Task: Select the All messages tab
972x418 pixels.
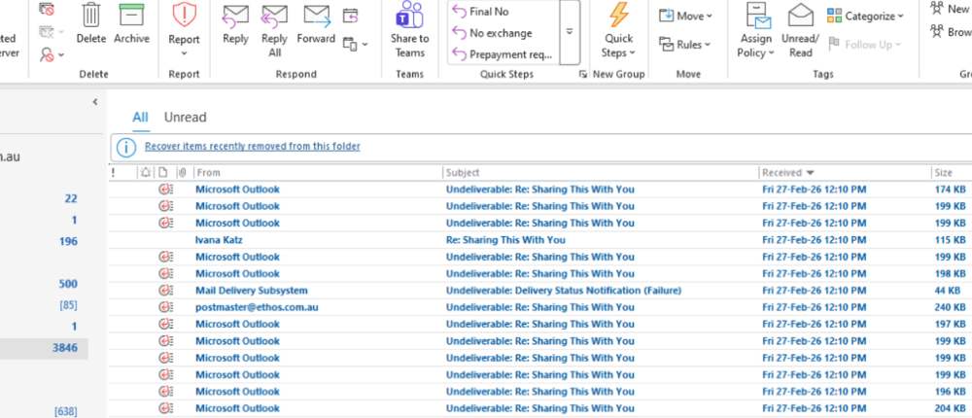Action: pyautogui.click(x=141, y=118)
